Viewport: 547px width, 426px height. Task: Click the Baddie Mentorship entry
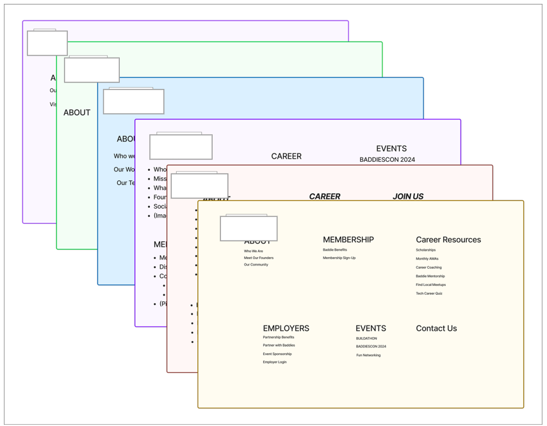click(x=430, y=276)
